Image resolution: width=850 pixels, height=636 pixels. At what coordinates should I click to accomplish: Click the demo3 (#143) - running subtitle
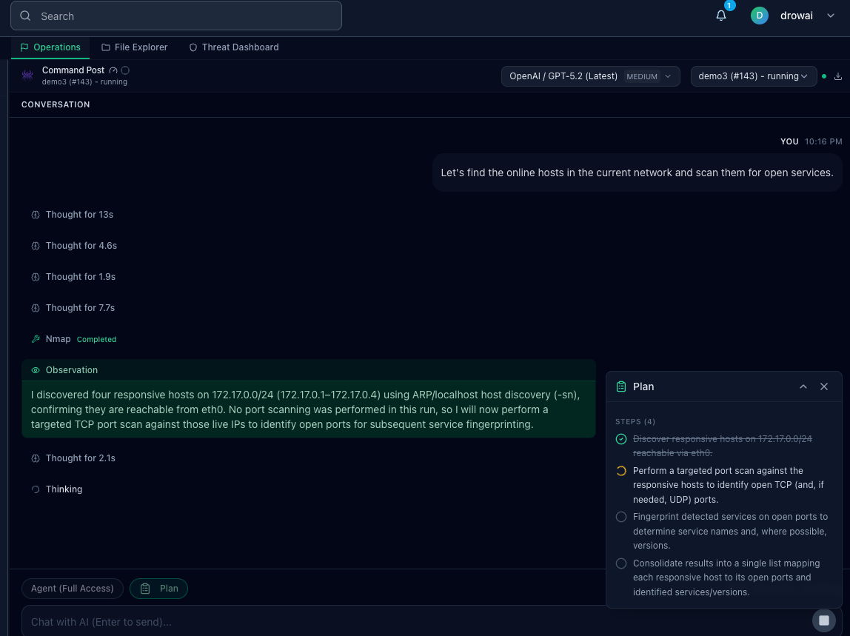84,82
